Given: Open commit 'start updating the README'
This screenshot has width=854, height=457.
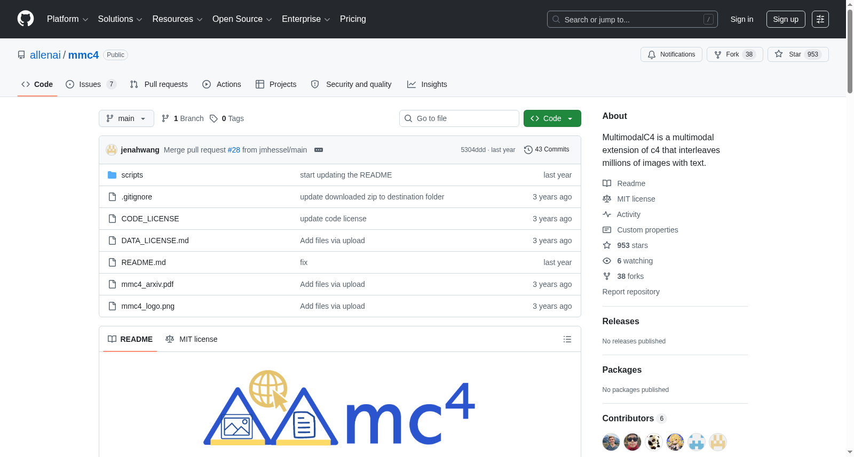Looking at the screenshot, I should [346, 175].
